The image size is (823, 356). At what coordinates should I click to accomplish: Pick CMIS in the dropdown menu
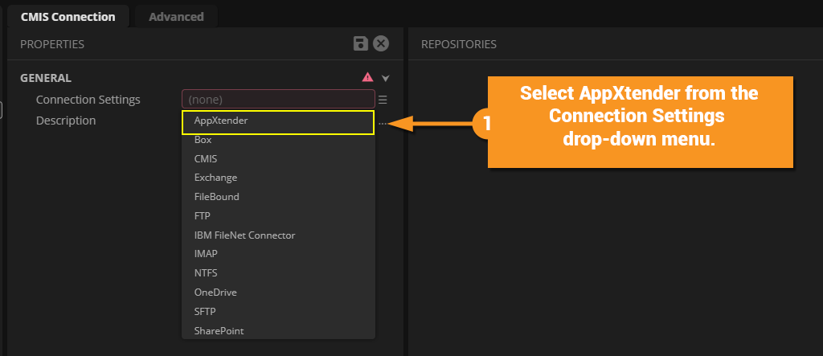[x=206, y=158]
